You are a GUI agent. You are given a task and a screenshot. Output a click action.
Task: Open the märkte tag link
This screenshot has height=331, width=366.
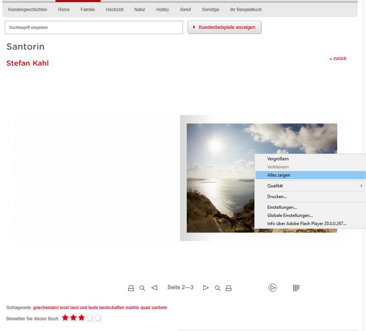[x=132, y=308]
